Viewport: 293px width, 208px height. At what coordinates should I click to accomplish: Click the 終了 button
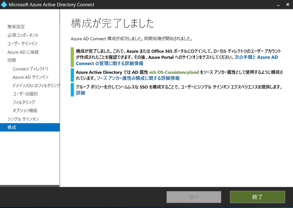(257, 197)
